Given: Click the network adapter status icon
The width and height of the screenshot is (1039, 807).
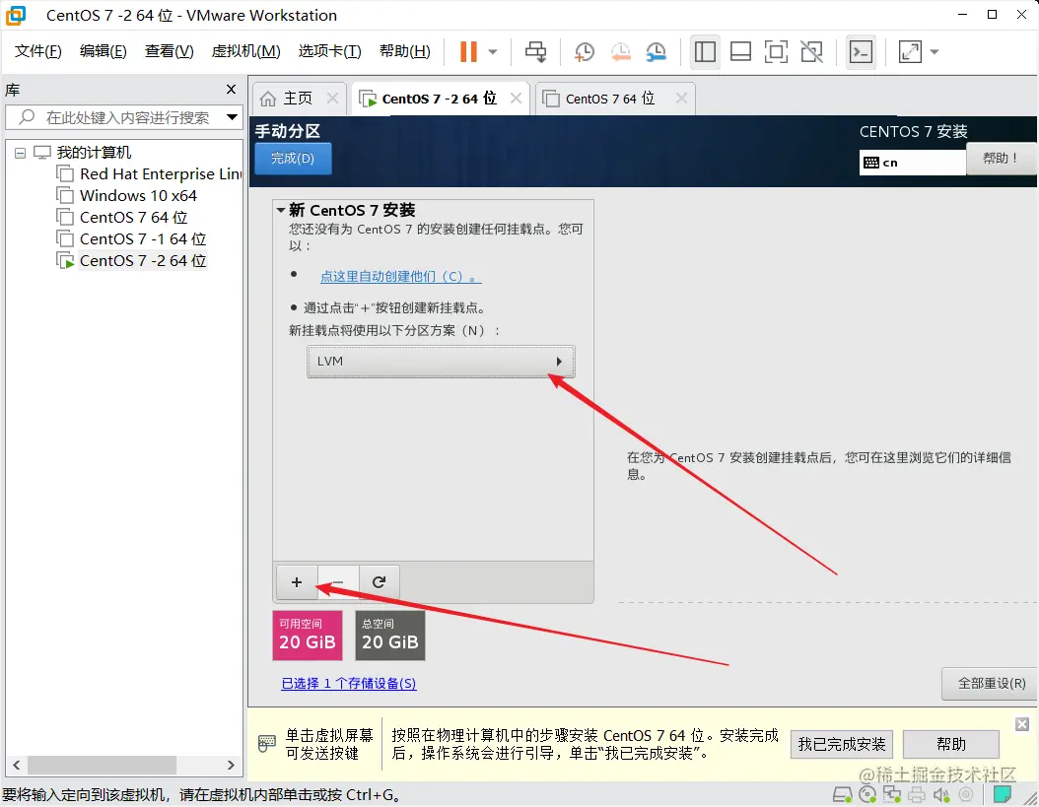Looking at the screenshot, I should pyautogui.click(x=892, y=794).
